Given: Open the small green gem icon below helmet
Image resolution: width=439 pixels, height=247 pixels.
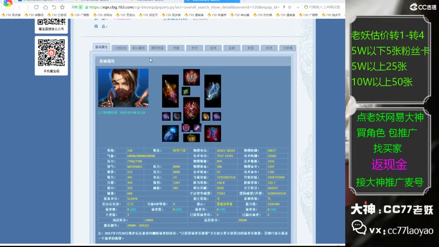Looking at the screenshot, I should [x=186, y=91].
